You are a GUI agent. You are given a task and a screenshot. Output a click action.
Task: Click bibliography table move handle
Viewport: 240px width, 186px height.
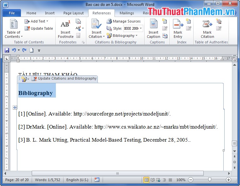pyautogui.click(x=15, y=107)
